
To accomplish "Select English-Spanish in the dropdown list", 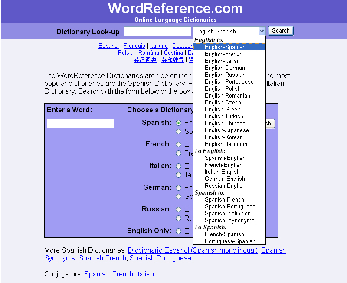I will click(x=229, y=47).
